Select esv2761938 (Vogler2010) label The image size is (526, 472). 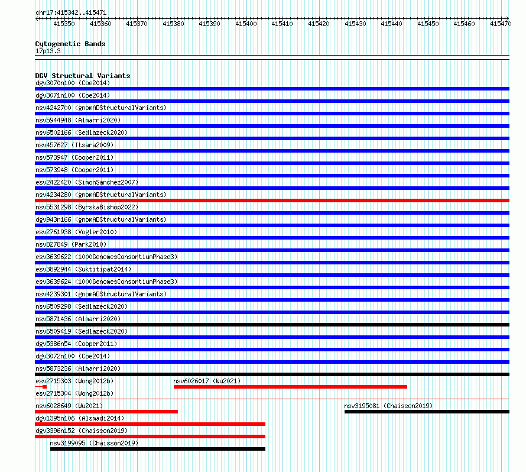(x=76, y=232)
